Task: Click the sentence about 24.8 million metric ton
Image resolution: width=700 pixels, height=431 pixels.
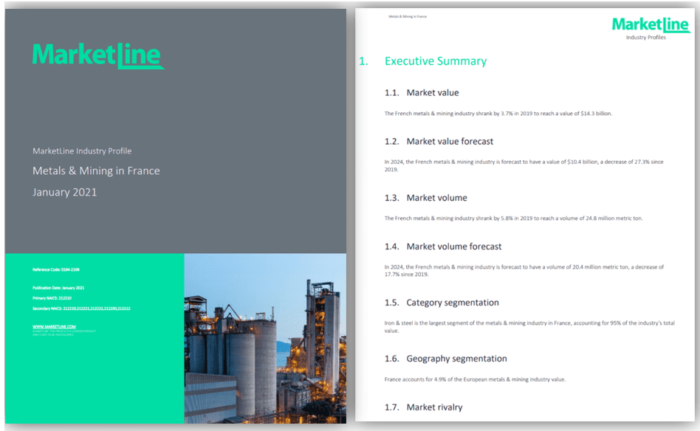Action: [x=513, y=218]
